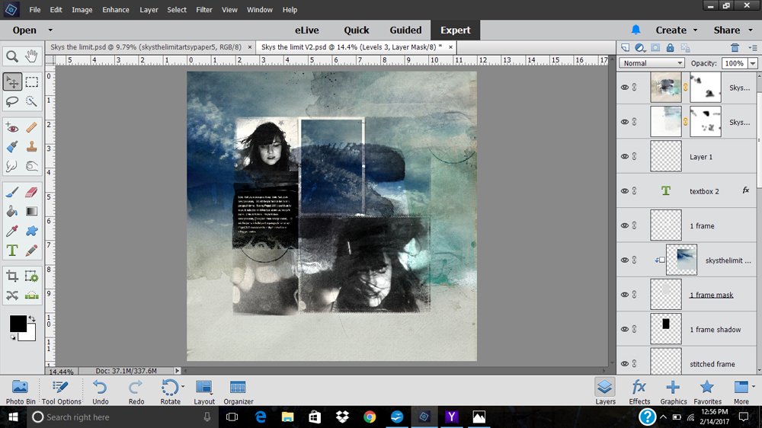Select the Color Picker eyedropper tool
The image size is (762, 428).
tap(12, 231)
